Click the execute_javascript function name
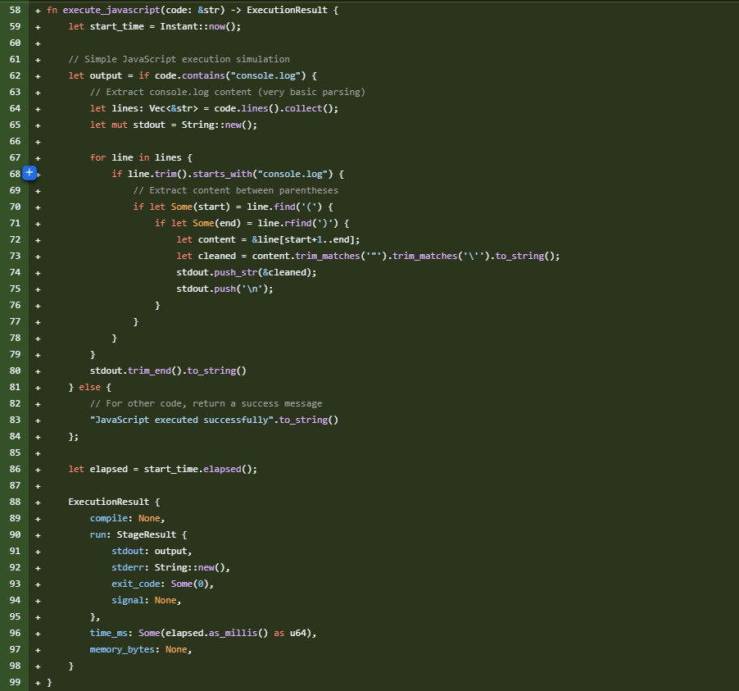The width and height of the screenshot is (739, 691). click(x=111, y=10)
